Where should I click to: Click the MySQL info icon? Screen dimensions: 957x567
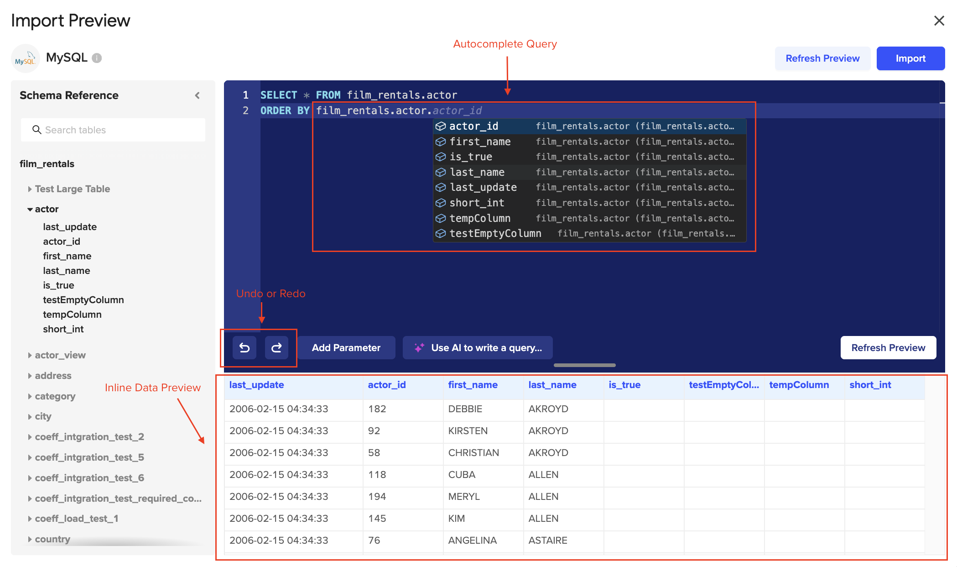point(97,58)
